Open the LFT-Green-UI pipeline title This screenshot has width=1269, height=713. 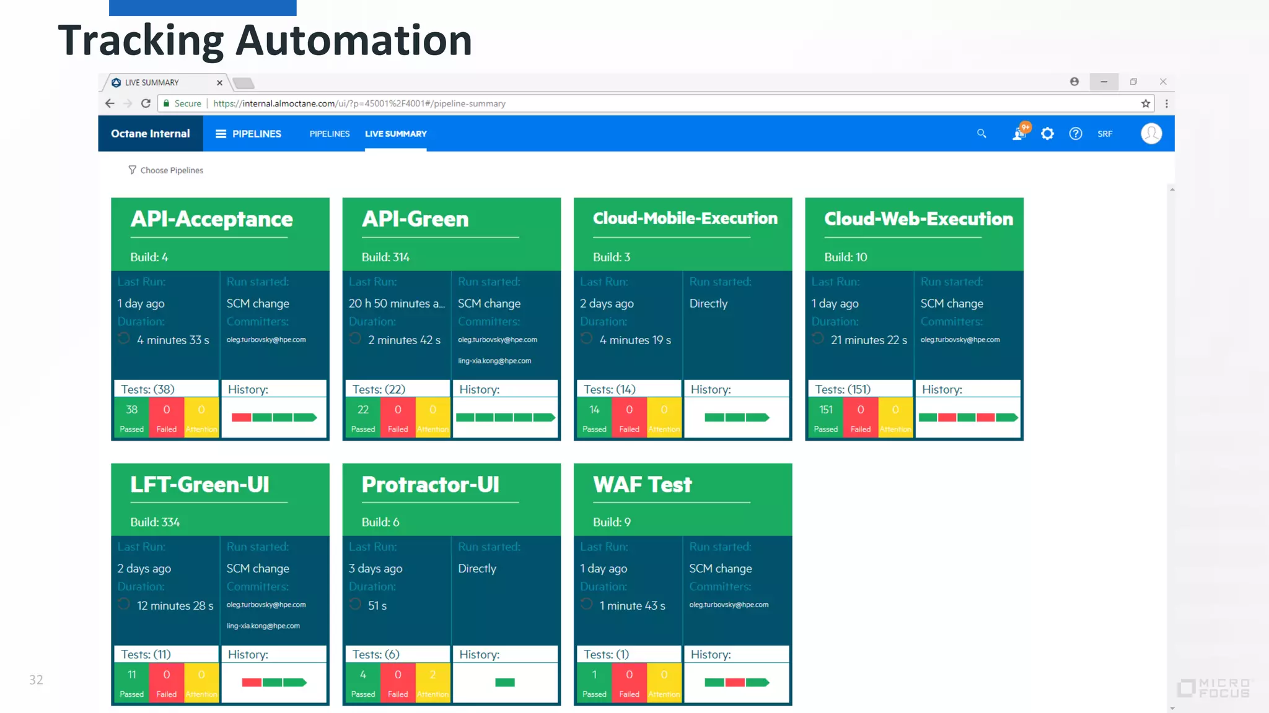(200, 485)
